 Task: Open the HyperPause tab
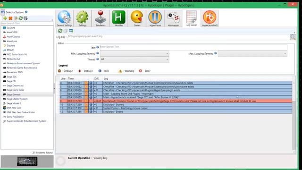pos(155,18)
